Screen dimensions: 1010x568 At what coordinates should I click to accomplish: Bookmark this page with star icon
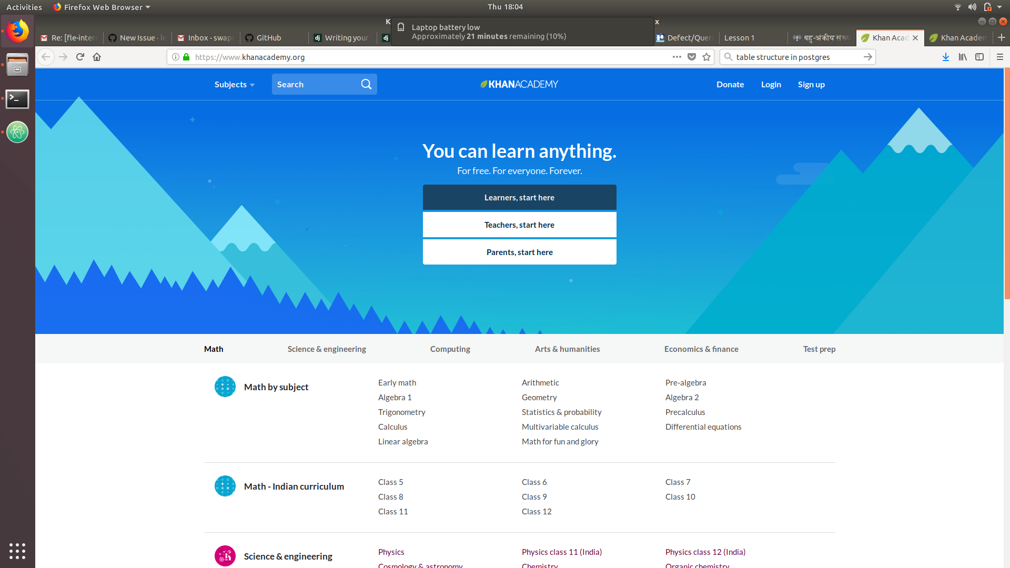coord(706,57)
